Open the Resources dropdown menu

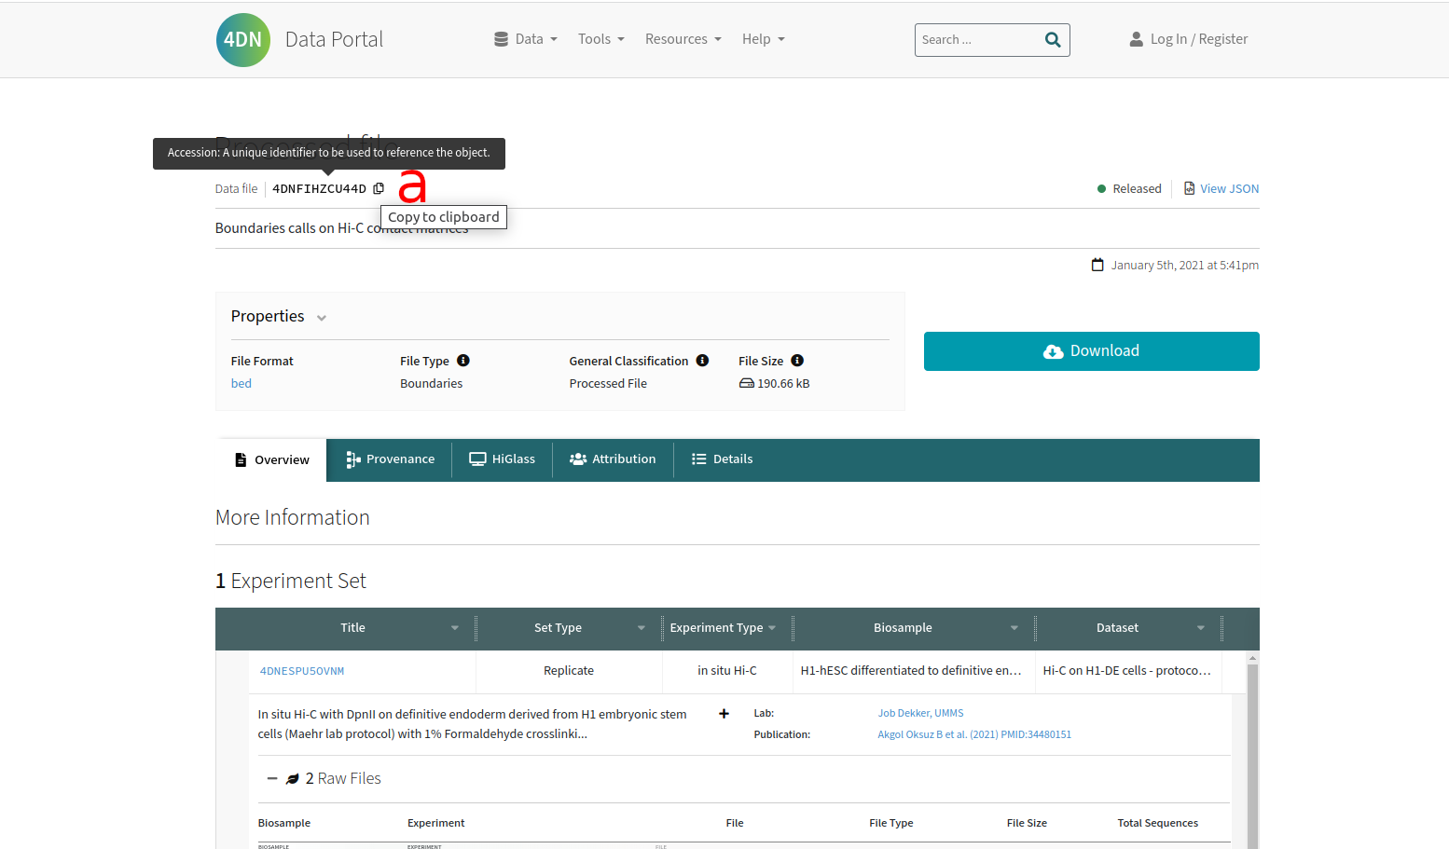683,39
